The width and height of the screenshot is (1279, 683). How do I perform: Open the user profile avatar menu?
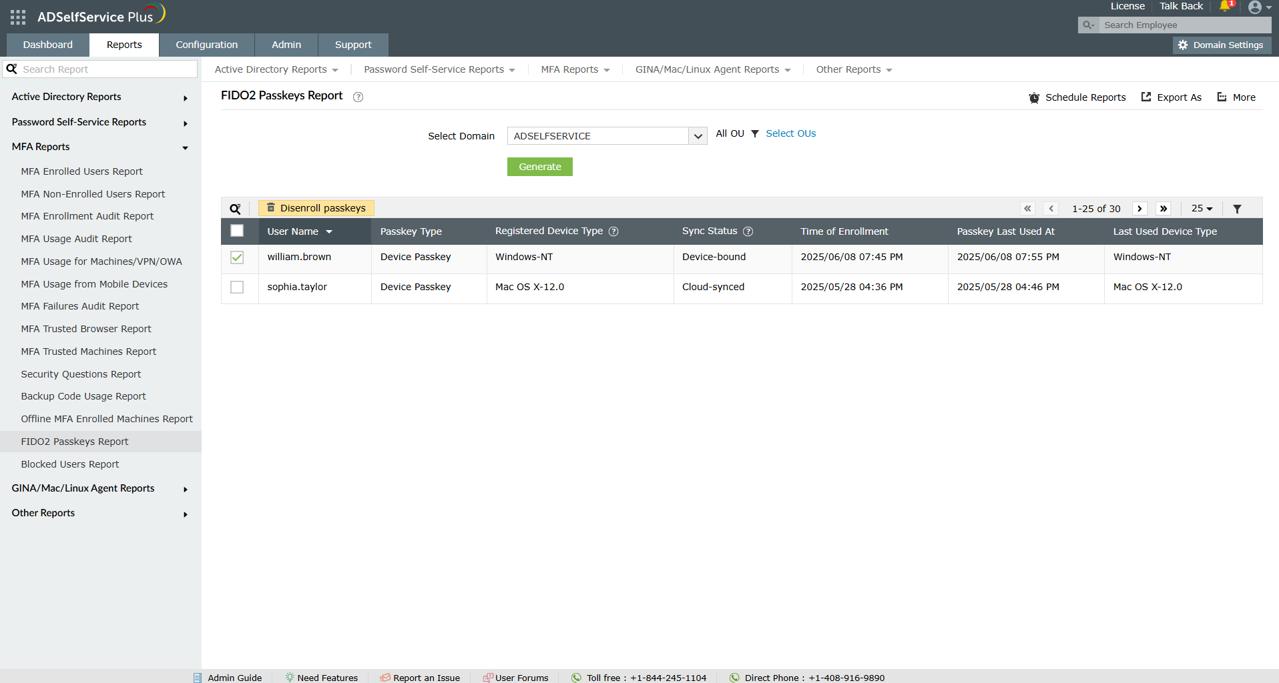coord(1256,7)
